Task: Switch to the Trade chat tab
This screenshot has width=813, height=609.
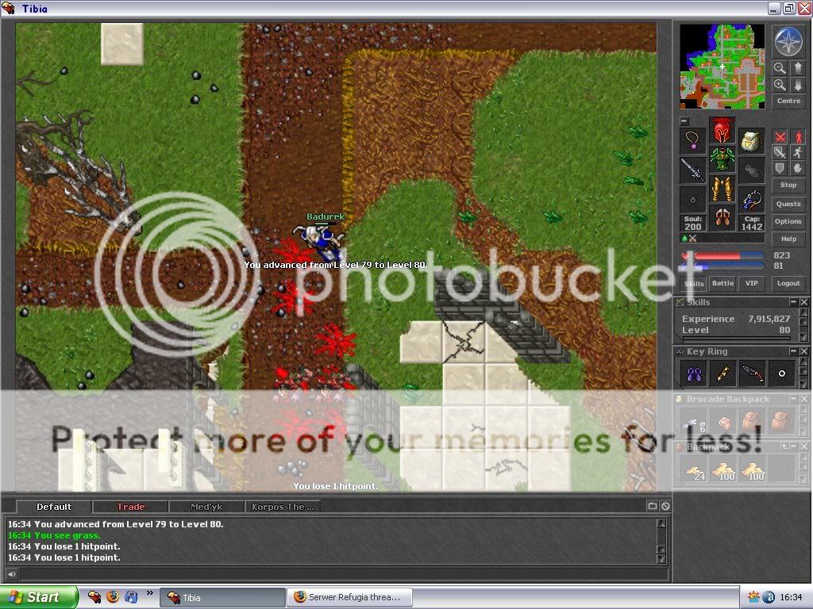Action: pyautogui.click(x=131, y=507)
